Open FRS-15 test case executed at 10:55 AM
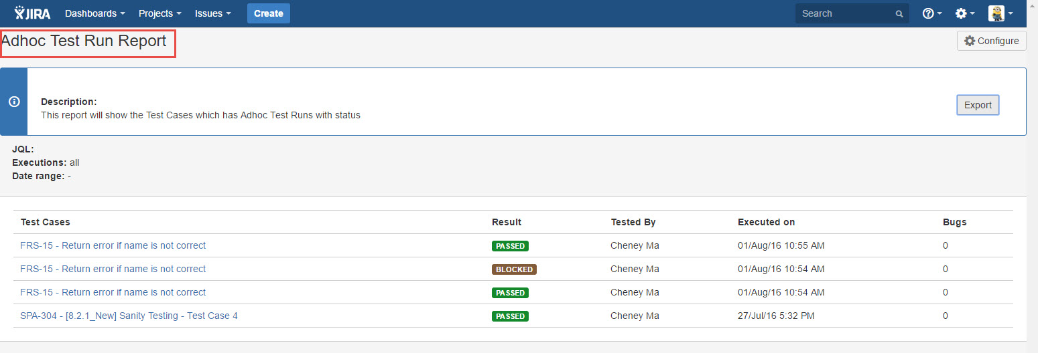Viewport: 1038px width, 353px height. pos(113,245)
